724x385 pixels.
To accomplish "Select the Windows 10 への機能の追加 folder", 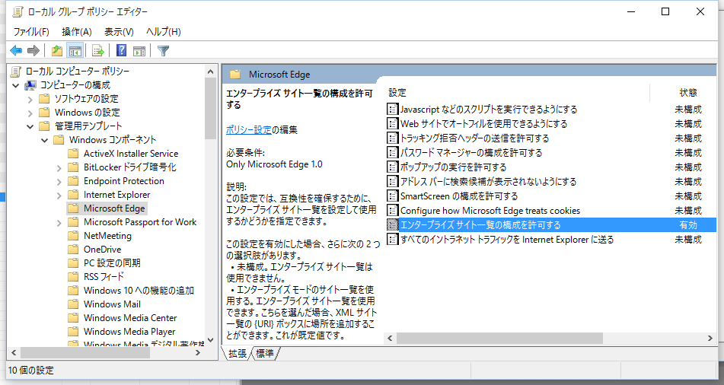I will pos(139,291).
